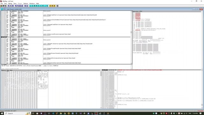
Task: Click the 'Top of stack' info line
Action: (30, 66)
